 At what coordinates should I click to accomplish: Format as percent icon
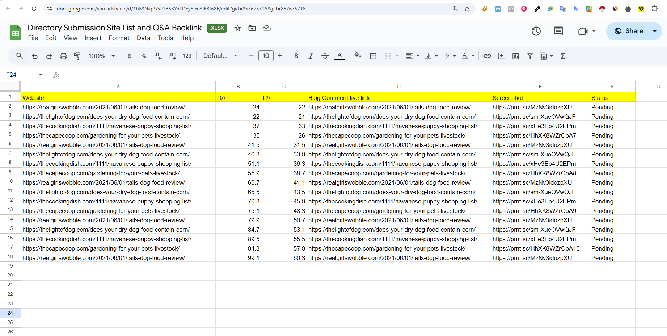[144, 56]
